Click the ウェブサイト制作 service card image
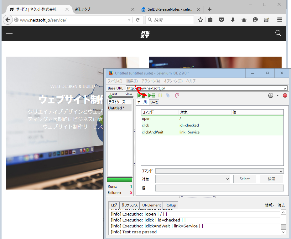The height and width of the screenshot is (239, 291). click(x=55, y=123)
